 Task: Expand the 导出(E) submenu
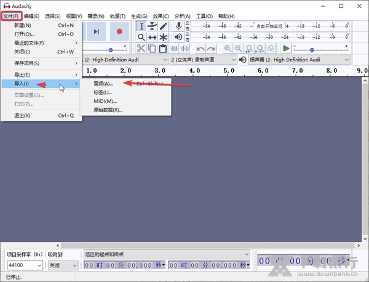pyautogui.click(x=41, y=75)
